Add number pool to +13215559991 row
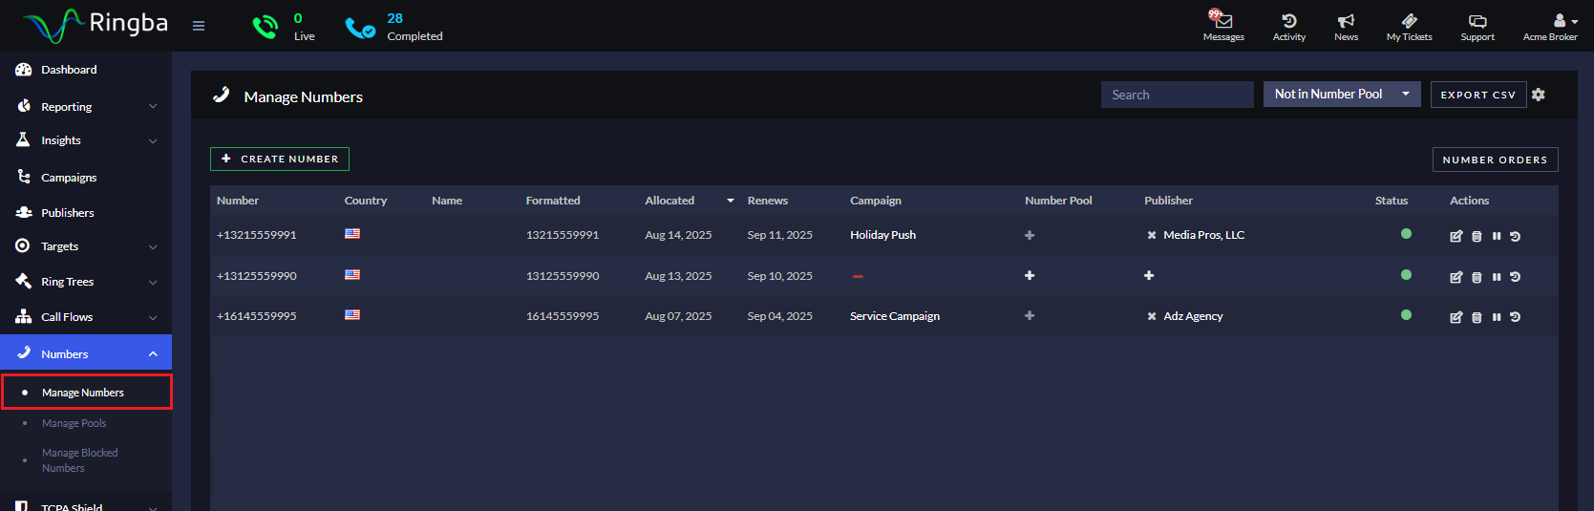 [x=1030, y=235]
